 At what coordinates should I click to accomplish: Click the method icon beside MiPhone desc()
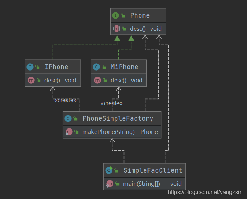[97, 81]
